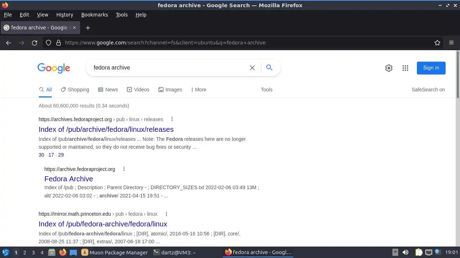
Task: Open sitelink 17 under first result
Action: click(x=51, y=155)
